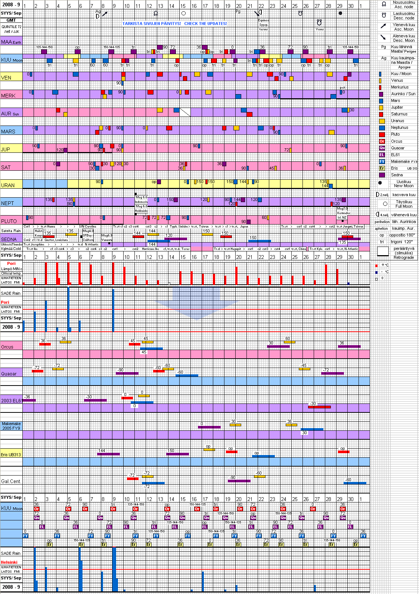Screen dimensions: 419x594
Task: Click the Venus node symbol on day 27
Action: pyautogui.click(x=319, y=22)
